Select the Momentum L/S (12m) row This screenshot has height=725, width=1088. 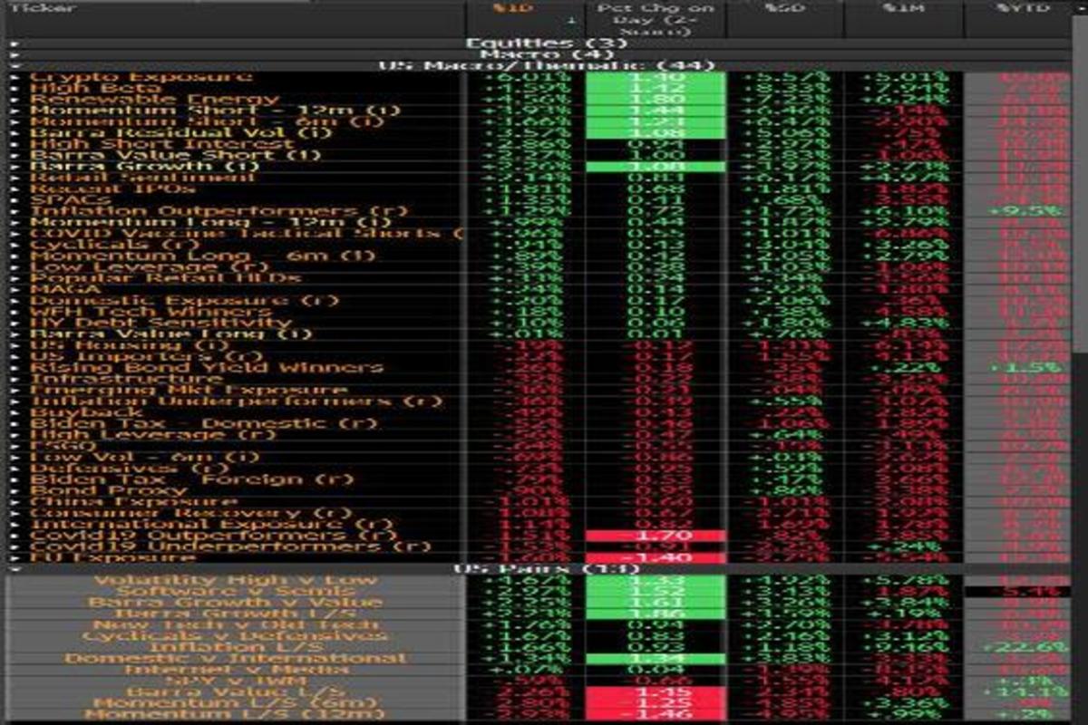[x=236, y=714]
